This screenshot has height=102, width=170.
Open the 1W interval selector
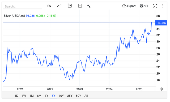pyautogui.click(x=49, y=6)
